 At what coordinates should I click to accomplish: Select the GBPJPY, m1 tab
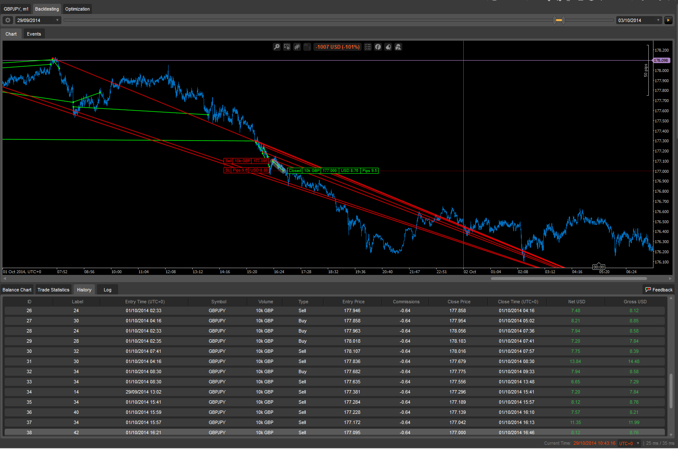pyautogui.click(x=16, y=9)
